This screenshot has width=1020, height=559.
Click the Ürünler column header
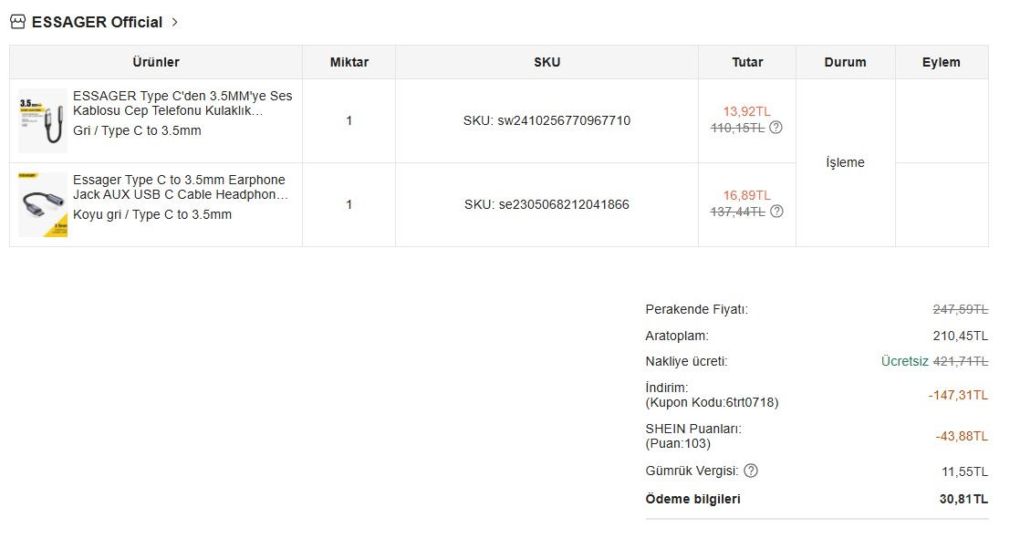click(156, 62)
